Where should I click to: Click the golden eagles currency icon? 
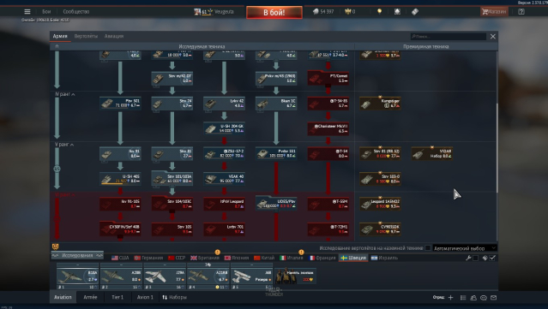click(x=348, y=11)
